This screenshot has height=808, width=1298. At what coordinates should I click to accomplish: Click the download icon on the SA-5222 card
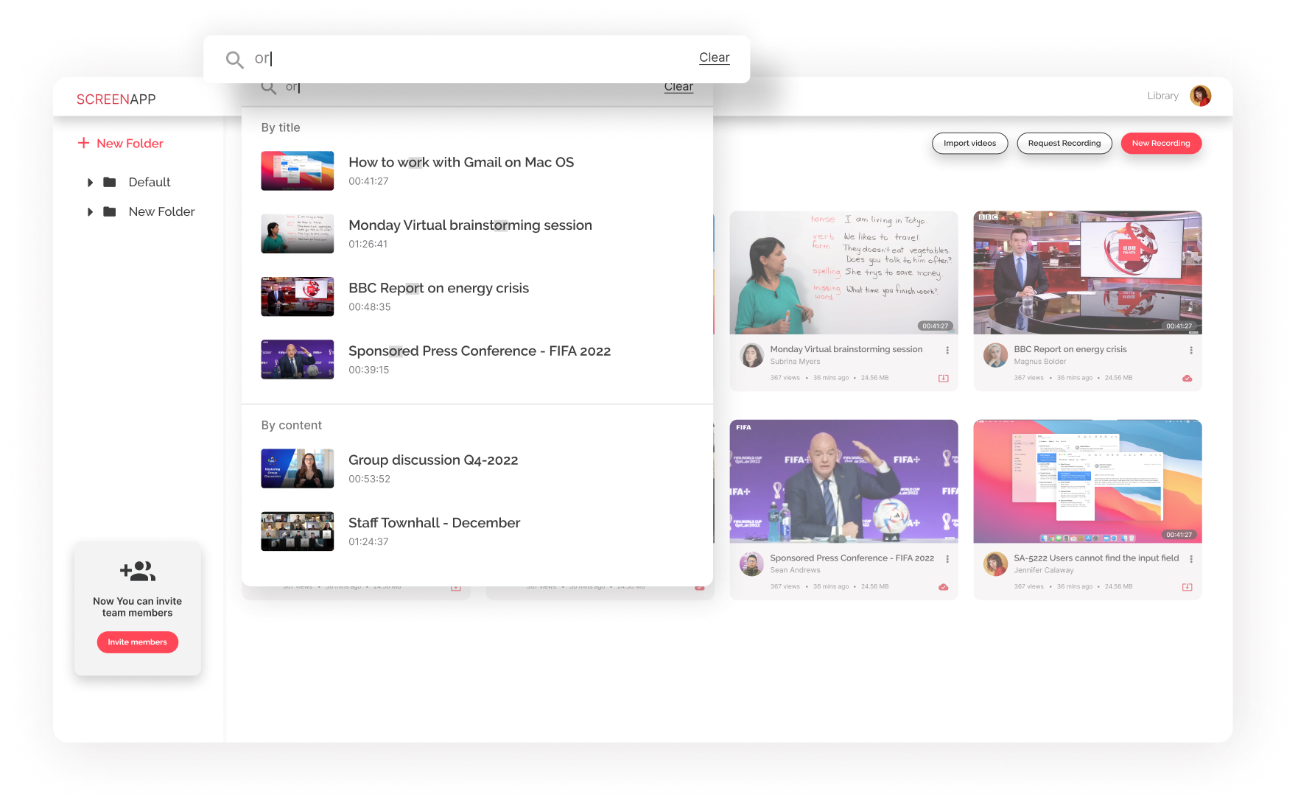(x=1187, y=587)
